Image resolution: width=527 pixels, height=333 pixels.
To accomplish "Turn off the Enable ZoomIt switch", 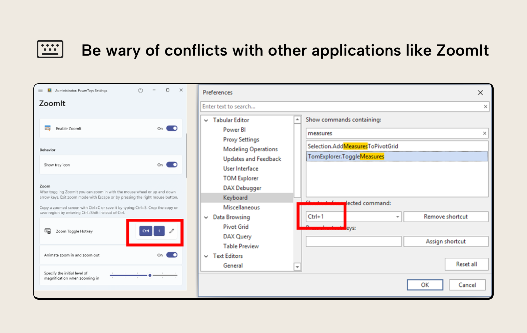I will [x=172, y=128].
